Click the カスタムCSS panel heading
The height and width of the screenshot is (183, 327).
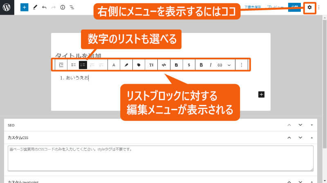pyautogui.click(x=18, y=137)
